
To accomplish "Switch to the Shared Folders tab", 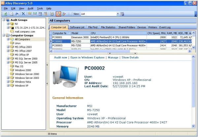I will [x=127, y=27].
